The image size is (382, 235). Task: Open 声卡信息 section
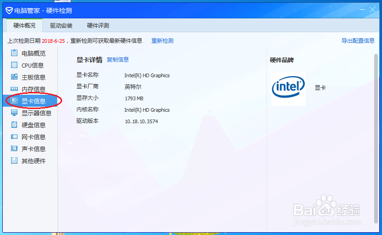(x=30, y=149)
